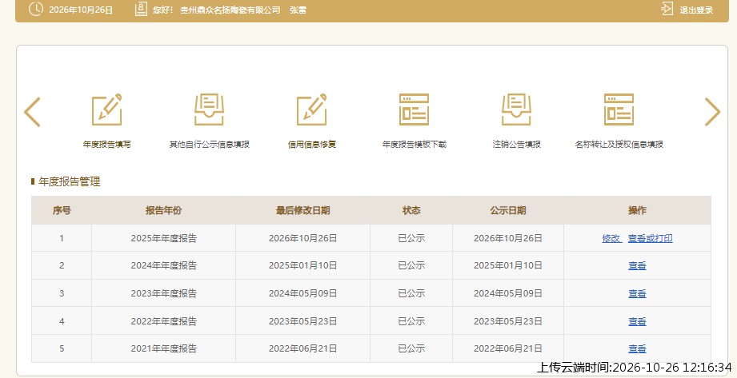Click the 年度报告管理 section heading
The width and height of the screenshot is (737, 378).
pos(69,181)
